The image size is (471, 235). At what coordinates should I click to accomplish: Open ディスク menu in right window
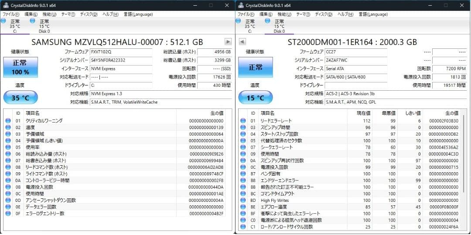click(324, 14)
